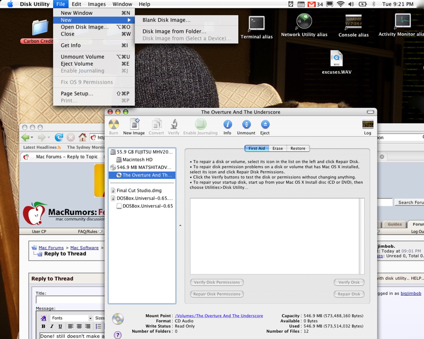This screenshot has width=424, height=339.
Task: Click the help question mark button
Action: (118, 335)
